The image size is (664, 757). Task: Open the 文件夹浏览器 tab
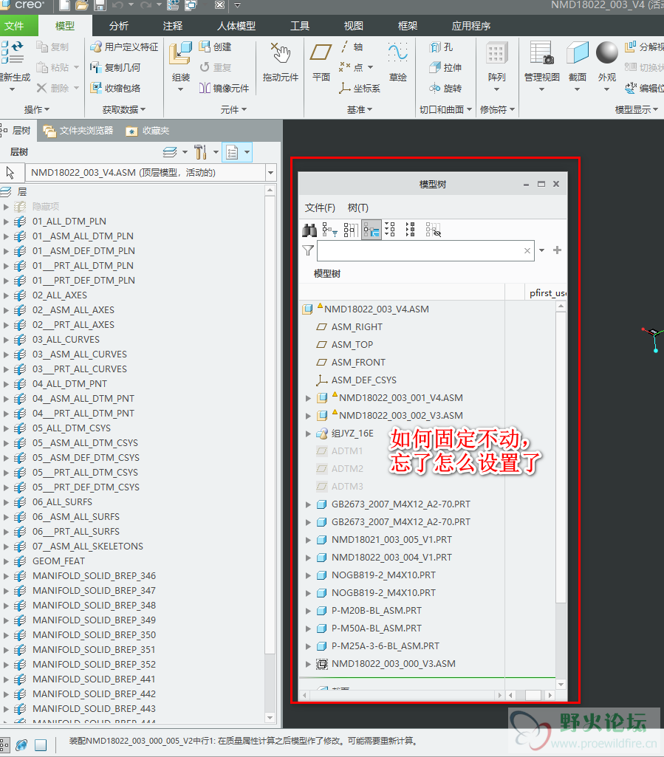78,131
